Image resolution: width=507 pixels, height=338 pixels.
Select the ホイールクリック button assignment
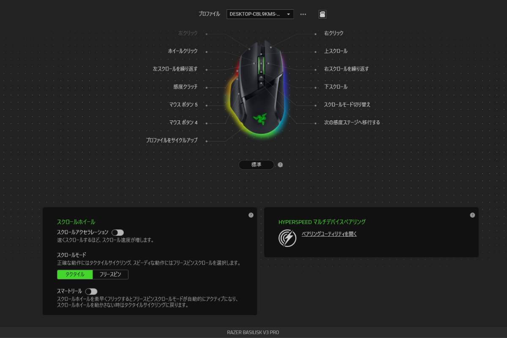[183, 51]
